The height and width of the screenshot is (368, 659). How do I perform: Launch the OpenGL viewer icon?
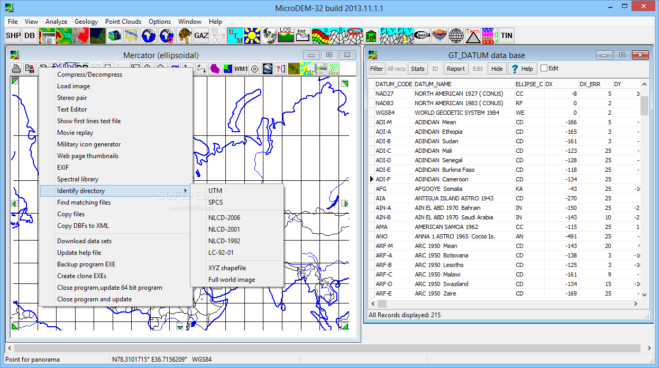pos(422,35)
